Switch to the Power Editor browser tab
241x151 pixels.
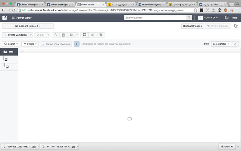(91, 5)
